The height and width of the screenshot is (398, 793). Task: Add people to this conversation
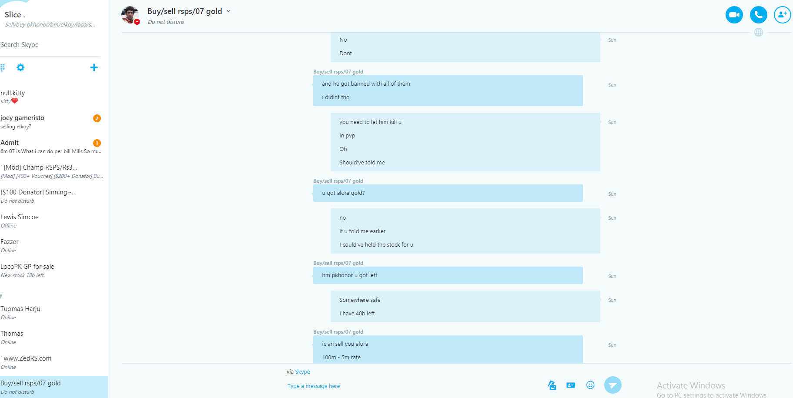(782, 15)
